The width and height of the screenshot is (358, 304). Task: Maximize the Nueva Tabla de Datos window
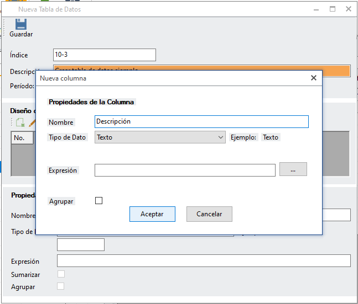click(x=333, y=9)
